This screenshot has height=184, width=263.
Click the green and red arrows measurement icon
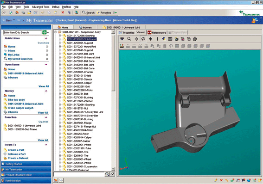point(122,46)
